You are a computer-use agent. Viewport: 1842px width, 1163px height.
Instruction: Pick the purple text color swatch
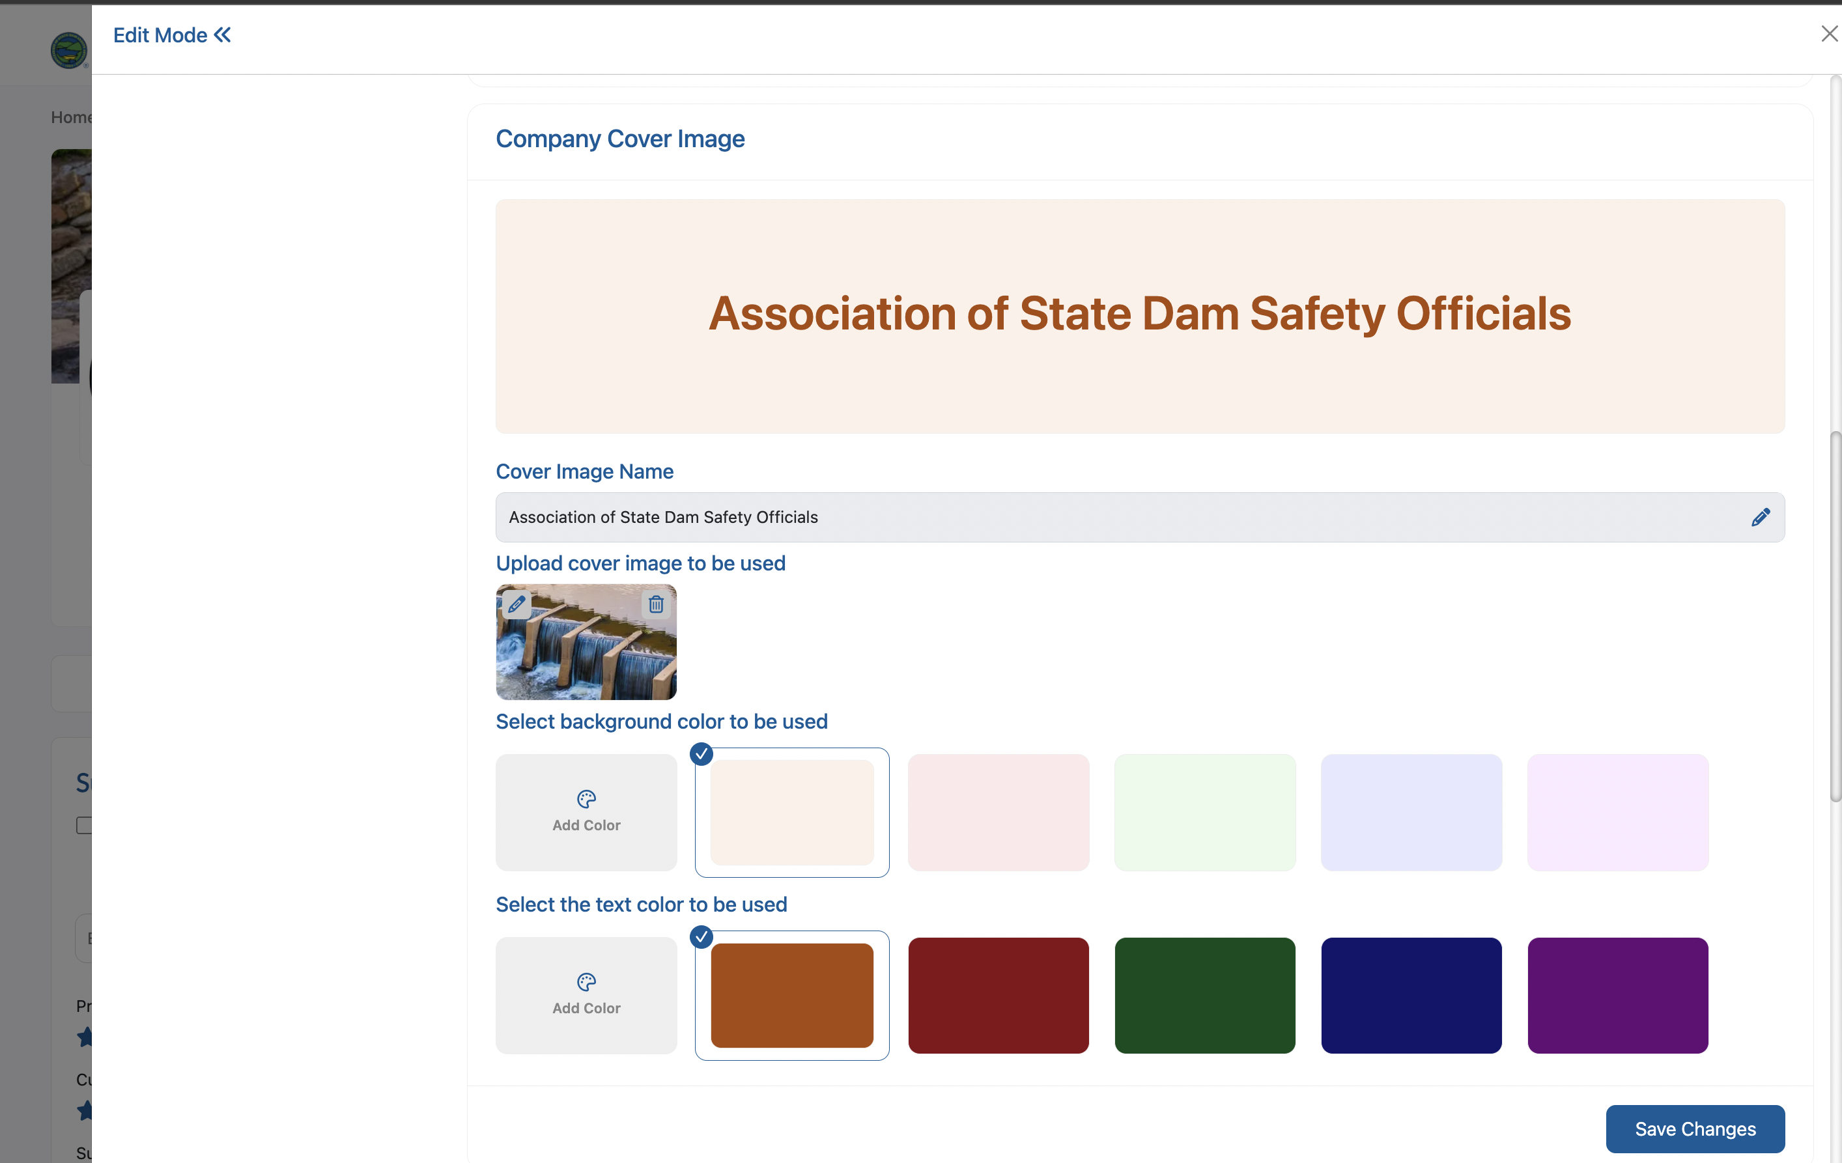1617,995
